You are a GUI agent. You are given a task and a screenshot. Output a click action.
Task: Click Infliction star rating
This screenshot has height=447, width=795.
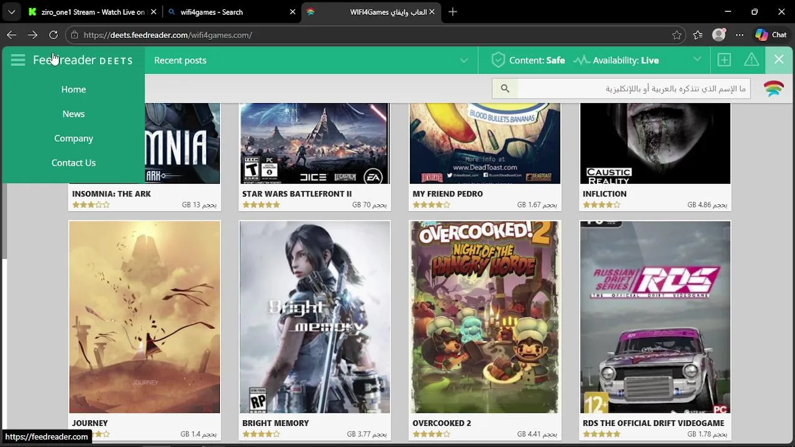601,205
